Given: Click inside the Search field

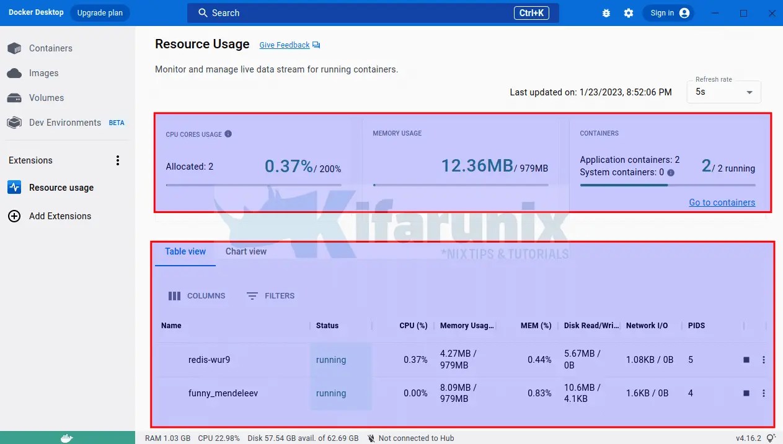Looking at the screenshot, I should [x=372, y=12].
